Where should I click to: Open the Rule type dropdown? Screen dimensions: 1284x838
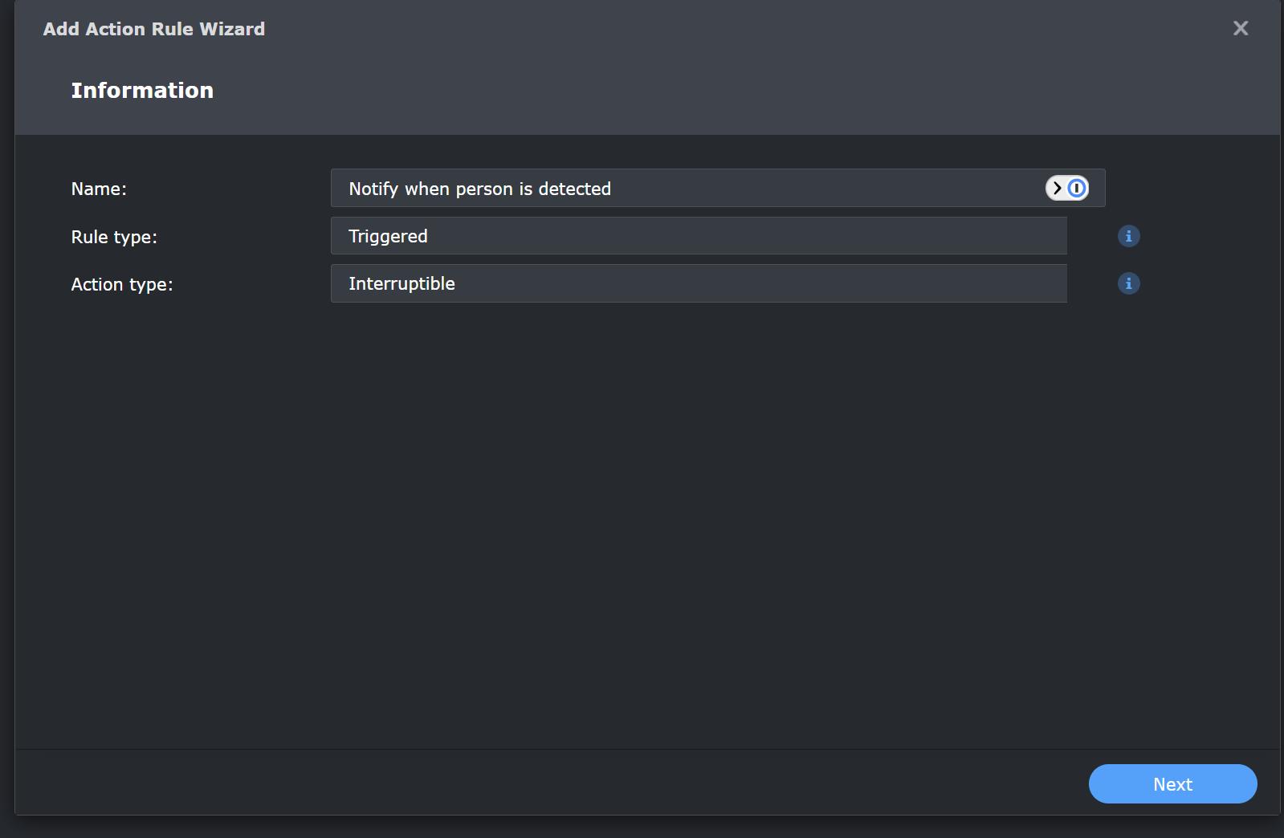699,236
